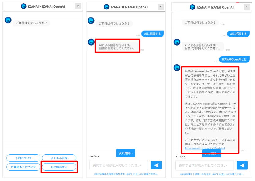Click the IZANAI logo in the middle panel header
The width and height of the screenshot is (255, 181).
point(107,7)
